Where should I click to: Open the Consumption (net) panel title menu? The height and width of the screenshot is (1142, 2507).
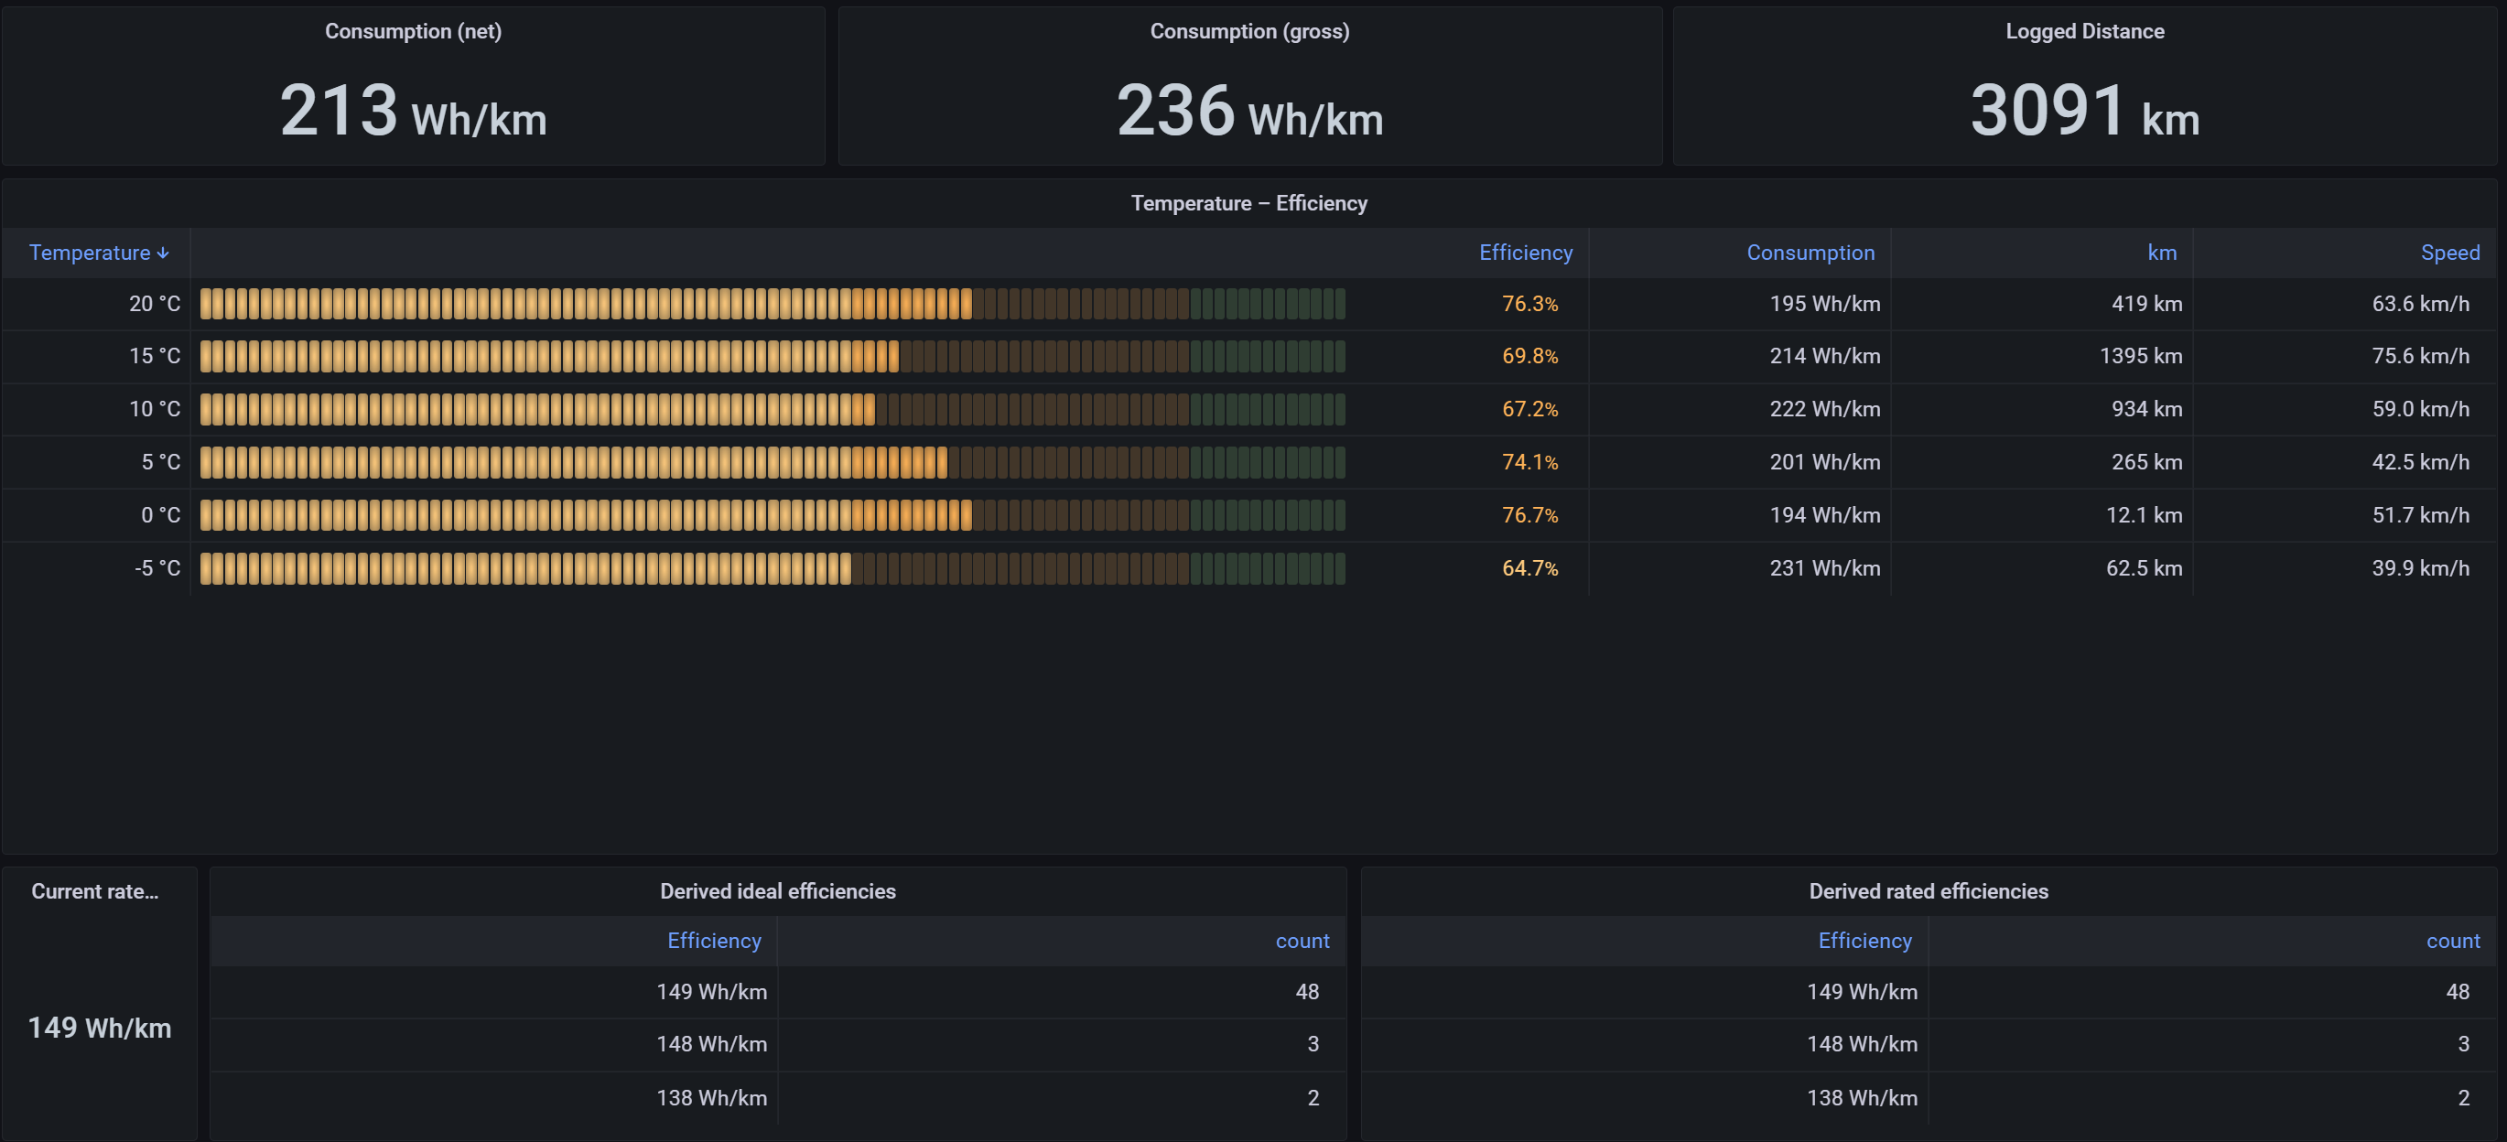pos(413,31)
